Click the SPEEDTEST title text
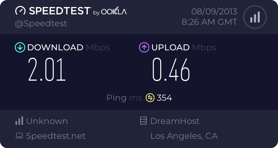 click(x=59, y=11)
